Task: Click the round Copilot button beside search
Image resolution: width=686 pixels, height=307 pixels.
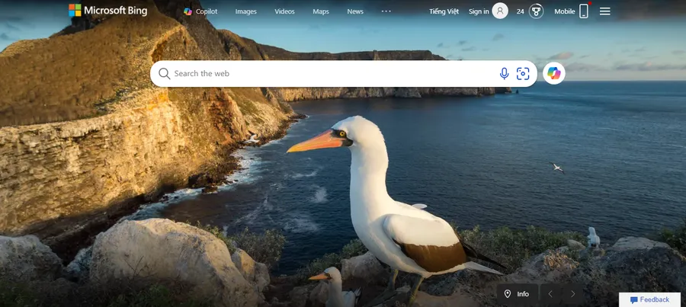Action: (x=554, y=73)
